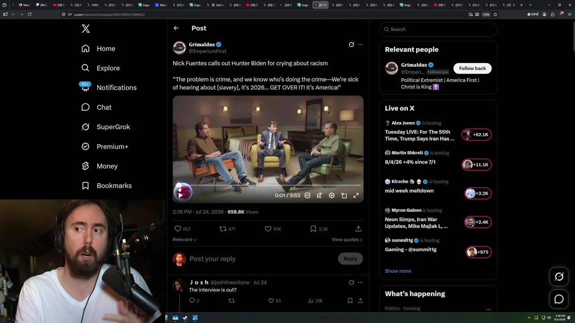Open more options for the Politics trending item
Image resolution: width=575 pixels, height=323 pixels.
[488, 309]
